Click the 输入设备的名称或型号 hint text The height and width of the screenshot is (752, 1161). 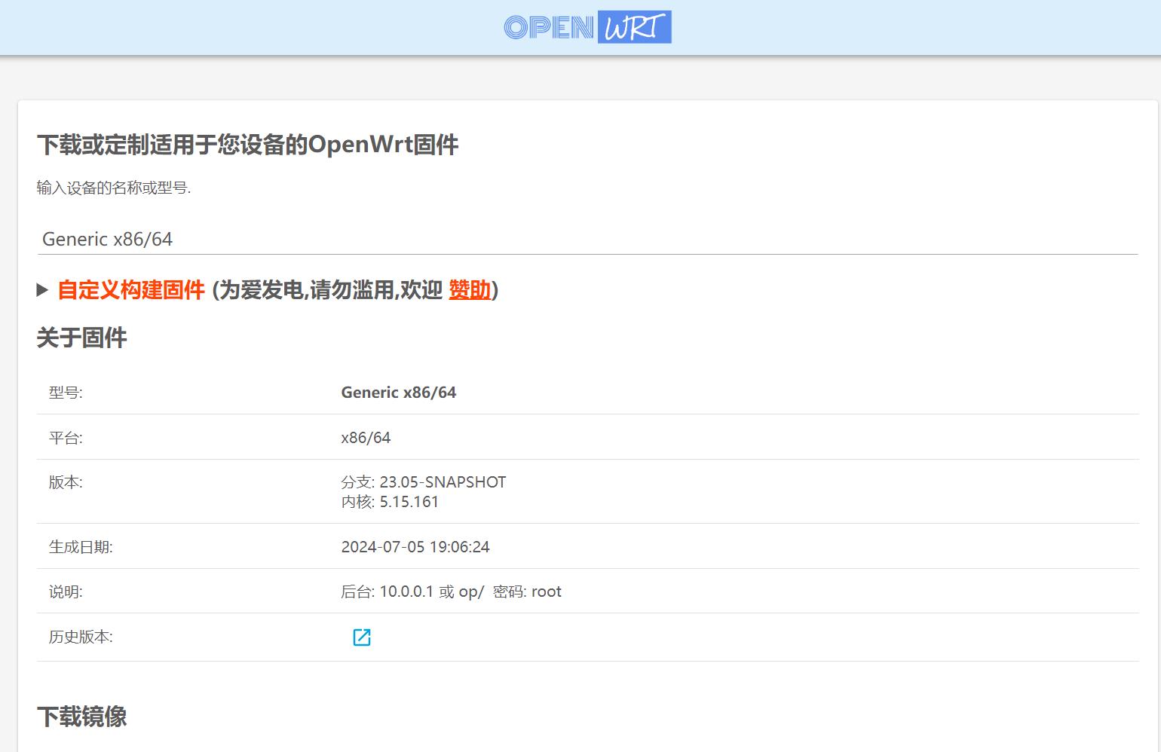coord(114,188)
